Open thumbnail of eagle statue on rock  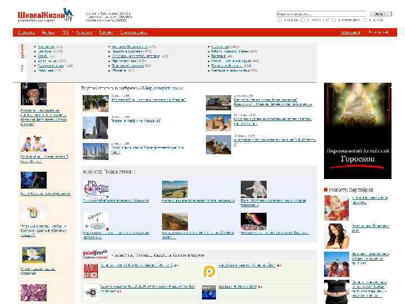tap(218, 145)
